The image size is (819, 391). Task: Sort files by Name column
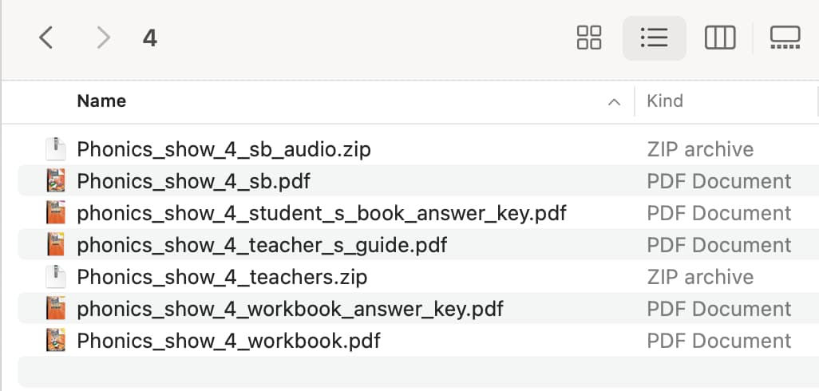tap(101, 101)
